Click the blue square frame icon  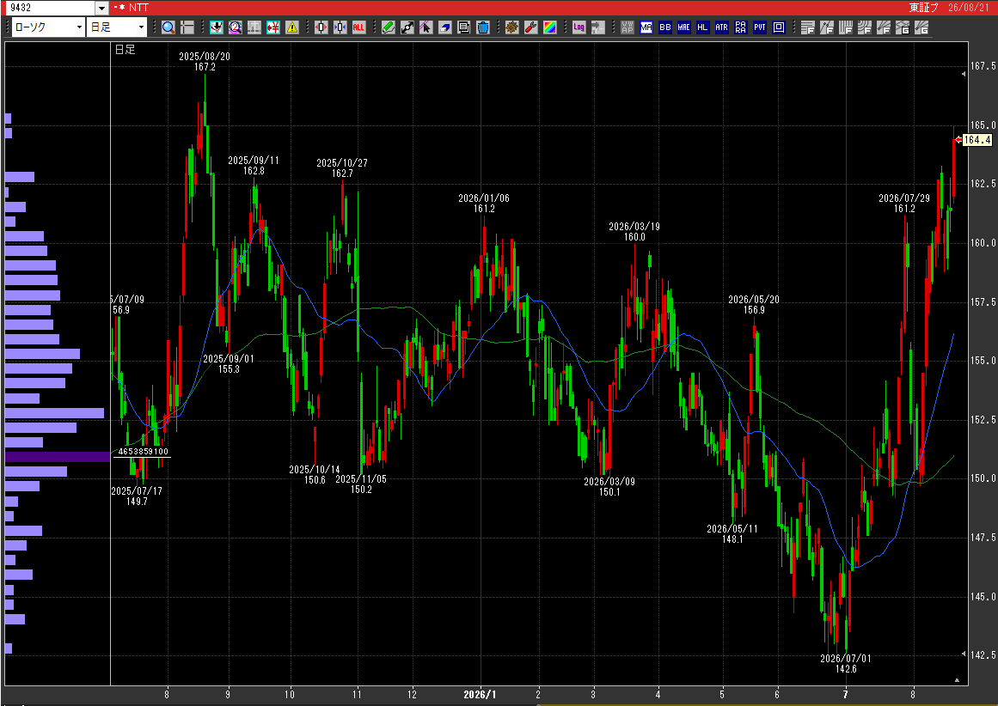779,27
